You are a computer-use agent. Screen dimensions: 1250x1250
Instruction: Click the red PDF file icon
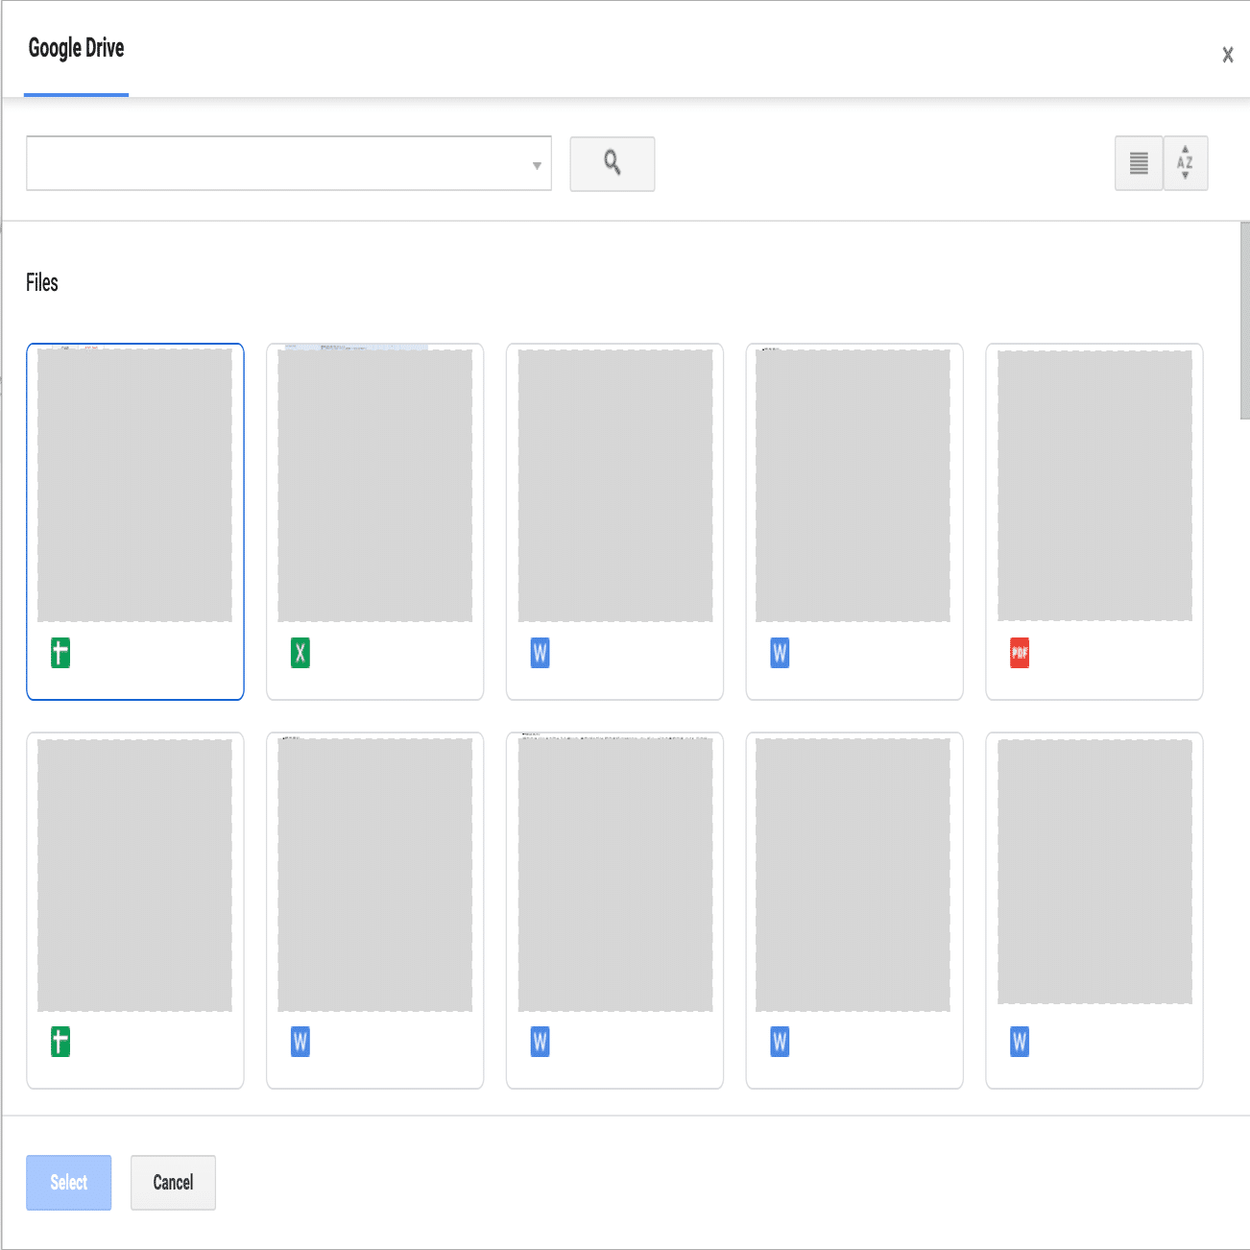coord(1020,654)
